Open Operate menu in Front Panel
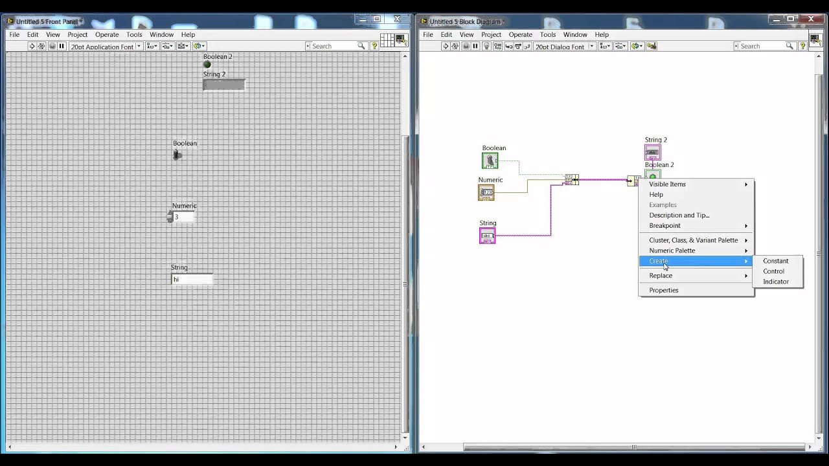The image size is (829, 466). point(107,34)
